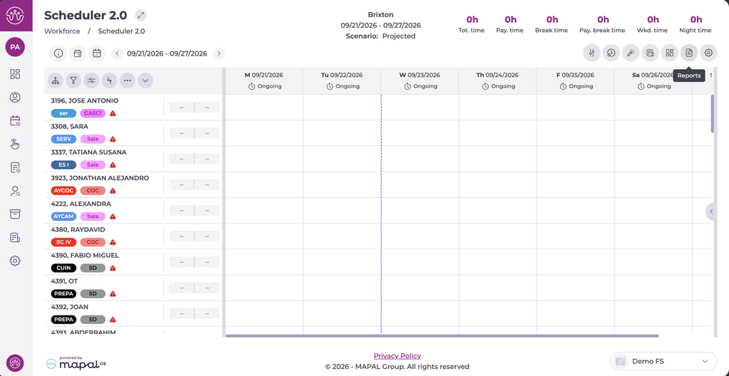Click the sort arrows icon above employee list
The width and height of the screenshot is (729, 376).
109,80
